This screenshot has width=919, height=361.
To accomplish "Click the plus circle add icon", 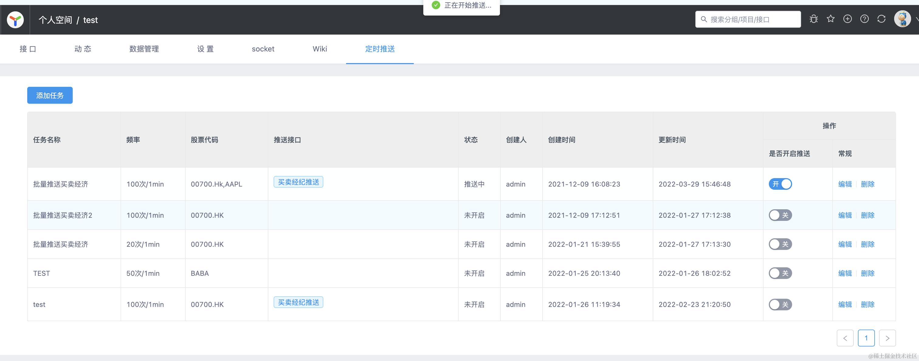I will [x=848, y=19].
